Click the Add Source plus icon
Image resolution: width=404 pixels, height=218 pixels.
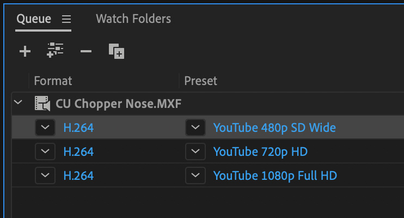25,51
